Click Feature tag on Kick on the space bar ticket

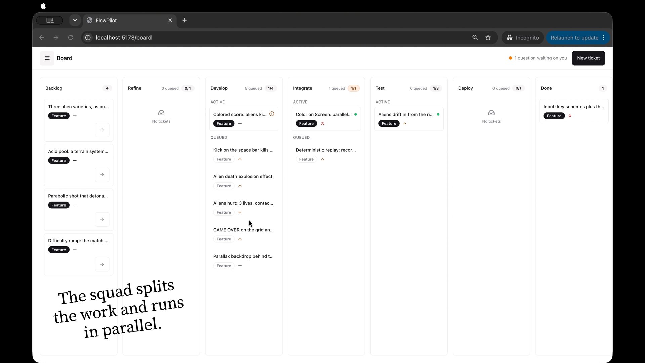[x=224, y=159]
